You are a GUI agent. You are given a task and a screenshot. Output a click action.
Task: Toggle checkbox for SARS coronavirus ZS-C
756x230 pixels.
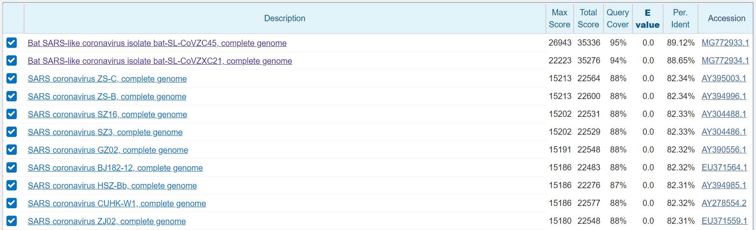pyautogui.click(x=12, y=78)
